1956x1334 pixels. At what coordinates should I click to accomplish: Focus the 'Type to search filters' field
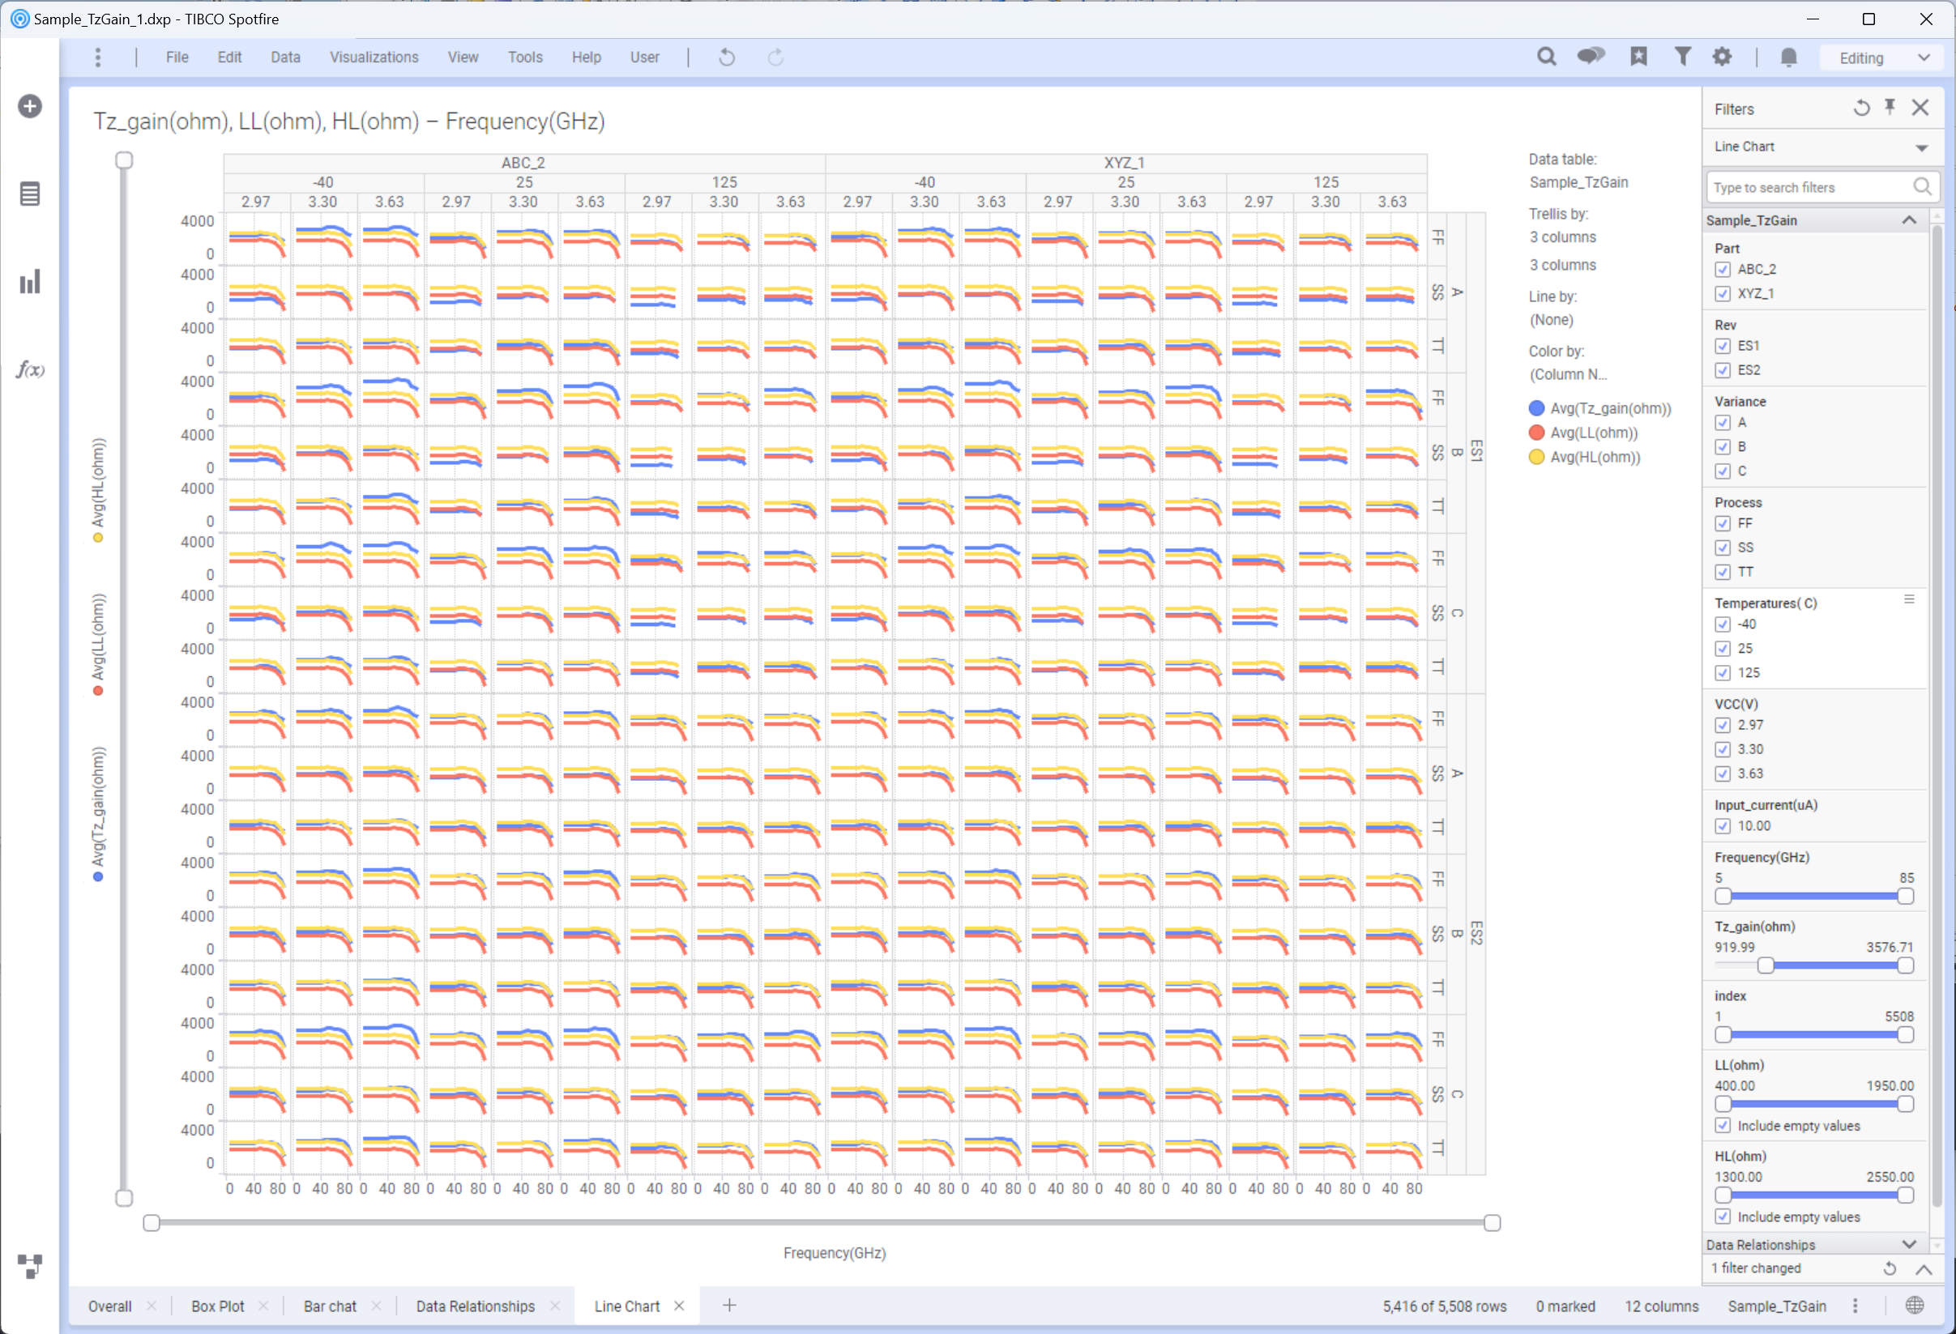tap(1809, 188)
